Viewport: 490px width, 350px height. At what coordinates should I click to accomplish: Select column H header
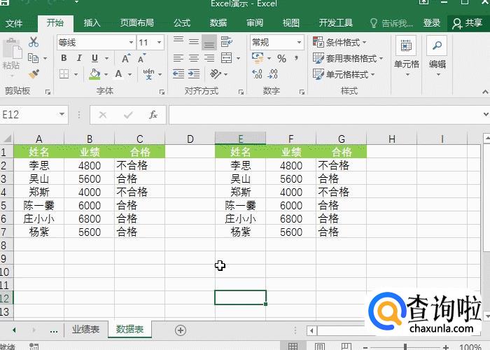tap(391, 139)
